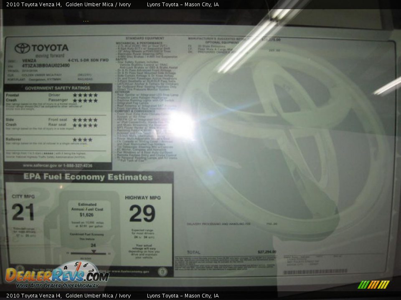This screenshot has width=401, height=300.
Task: Click bottom caption 'Lyons Toyota – Mason City, IA'
Action: click(x=183, y=296)
